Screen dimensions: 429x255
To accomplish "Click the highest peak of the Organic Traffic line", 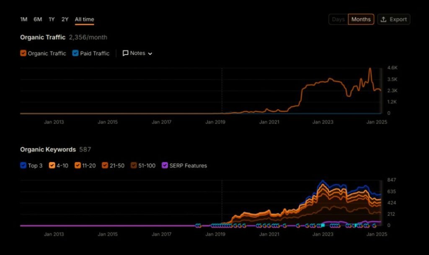I will click(x=370, y=69).
